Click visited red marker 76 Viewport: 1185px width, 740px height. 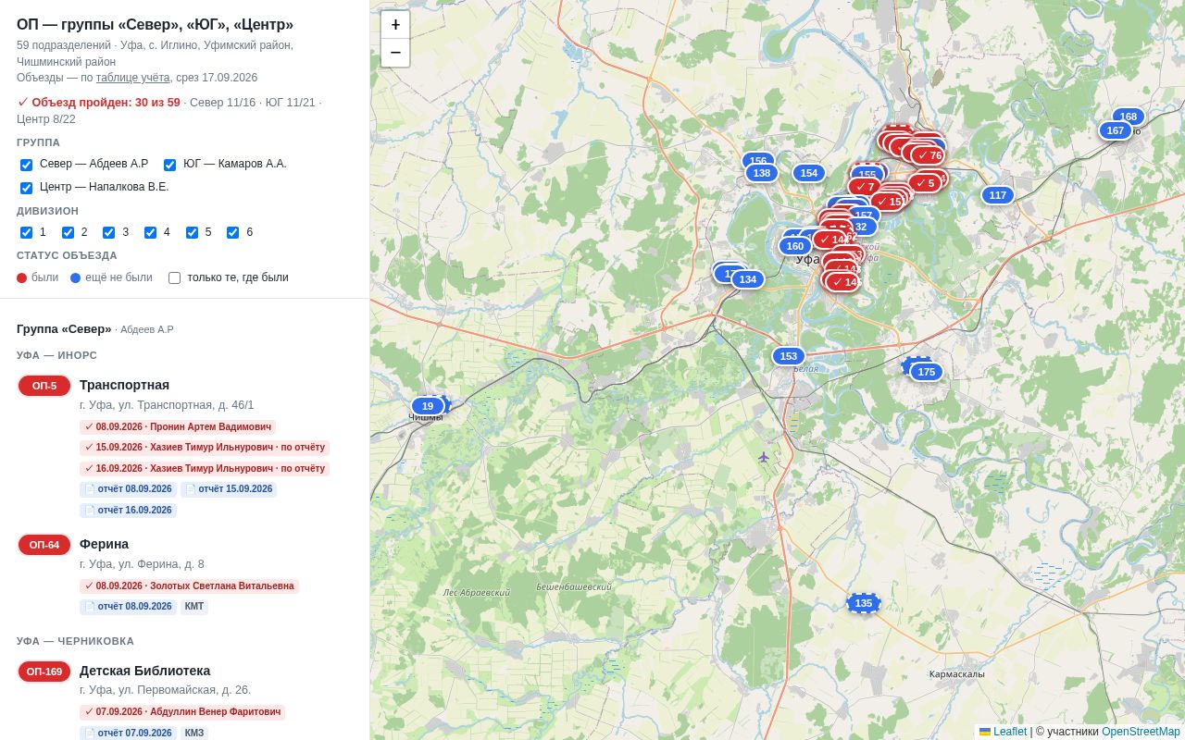click(x=929, y=155)
